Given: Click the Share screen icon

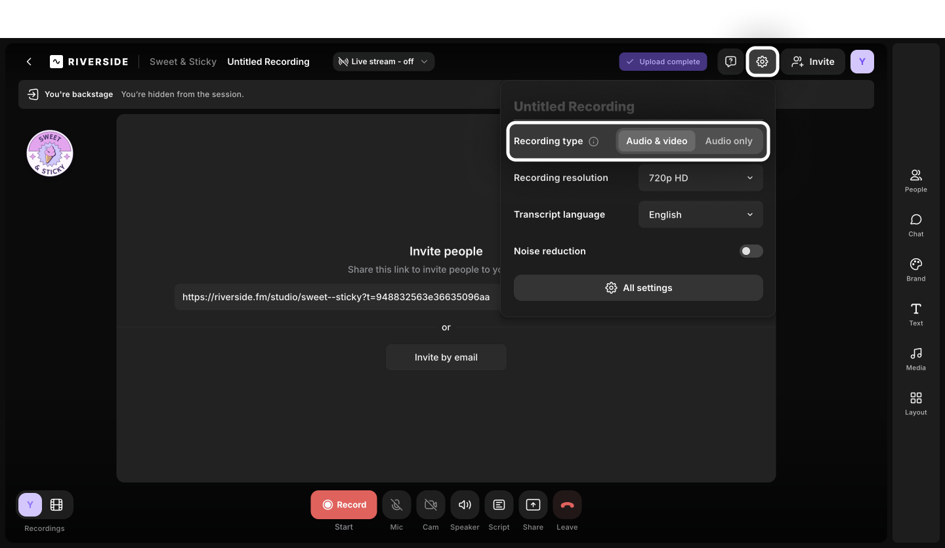Looking at the screenshot, I should (x=533, y=505).
